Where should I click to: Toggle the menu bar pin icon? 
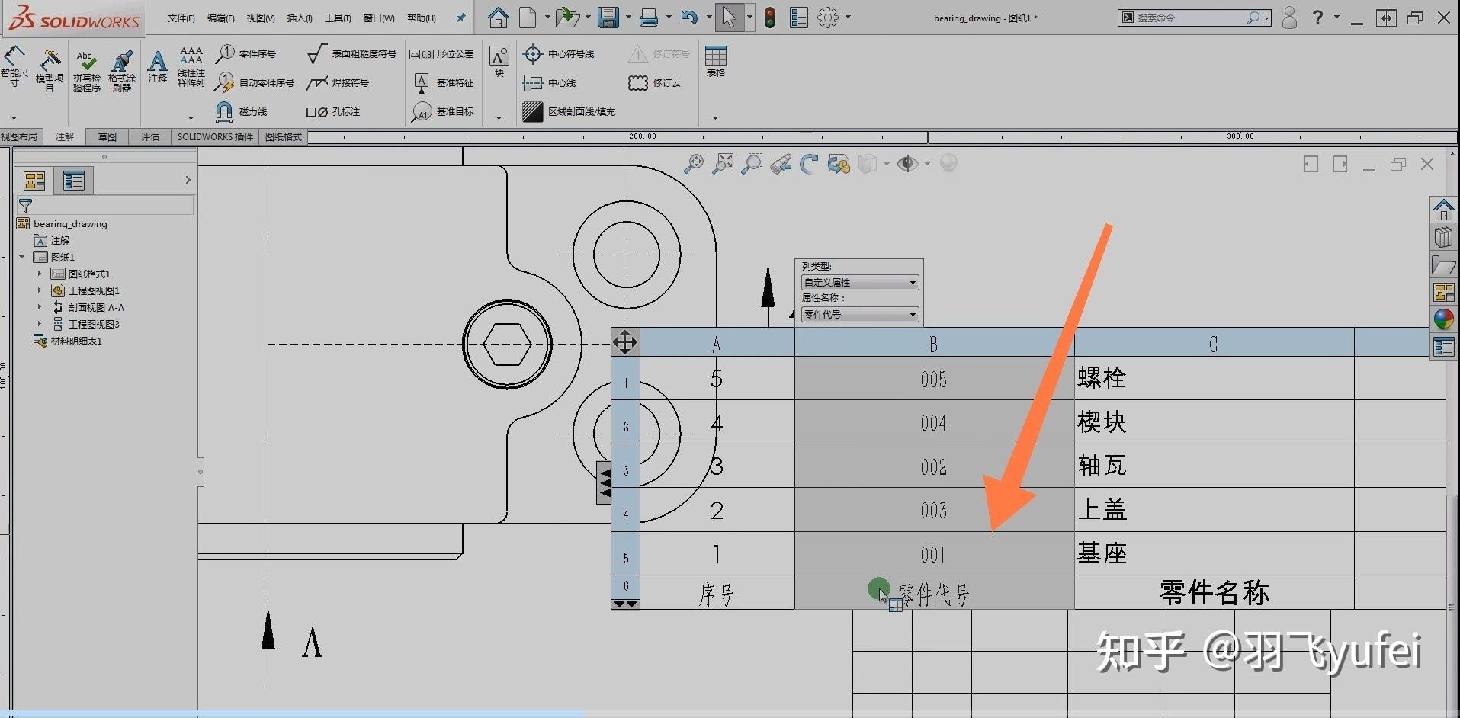click(x=460, y=18)
